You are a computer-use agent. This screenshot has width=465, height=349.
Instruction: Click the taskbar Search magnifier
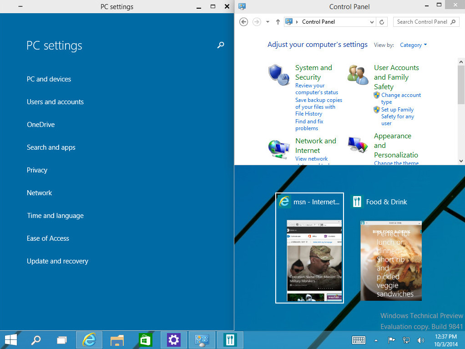[x=36, y=340]
